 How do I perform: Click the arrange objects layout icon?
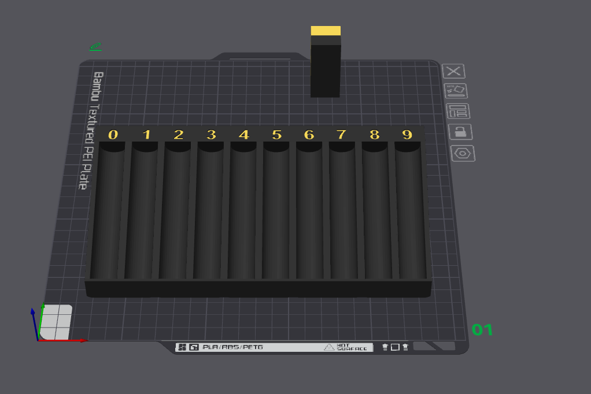(x=458, y=111)
